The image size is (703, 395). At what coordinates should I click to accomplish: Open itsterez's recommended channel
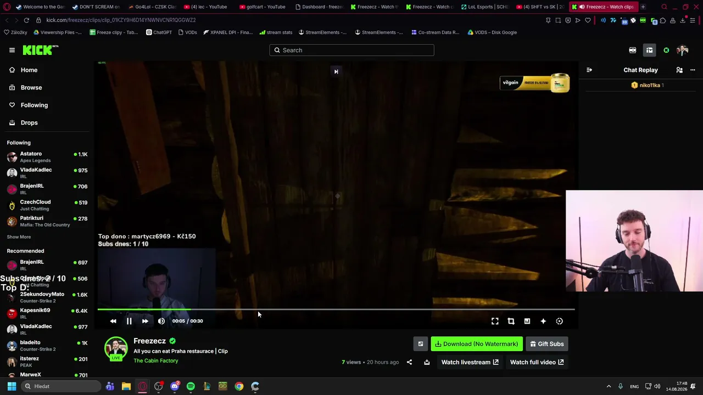47,362
